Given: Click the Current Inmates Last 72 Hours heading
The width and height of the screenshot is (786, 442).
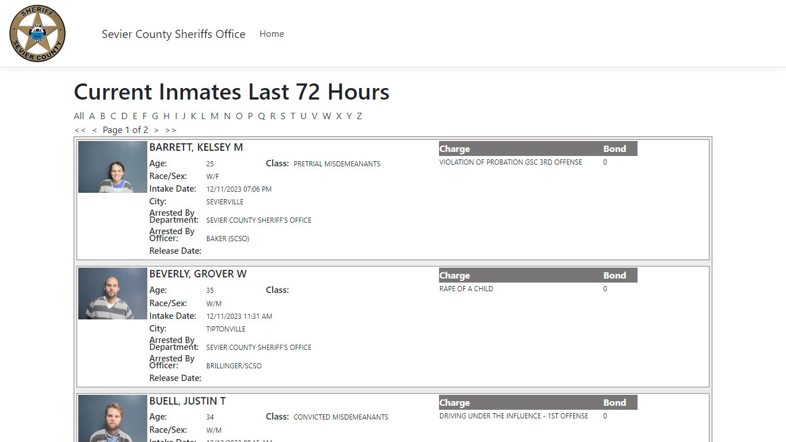Looking at the screenshot, I should pos(232,92).
